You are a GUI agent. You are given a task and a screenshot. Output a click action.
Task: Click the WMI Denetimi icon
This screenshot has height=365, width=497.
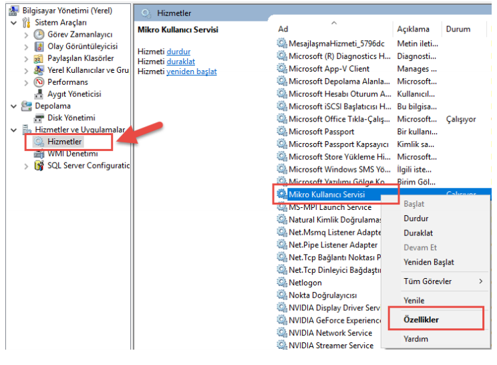(39, 154)
